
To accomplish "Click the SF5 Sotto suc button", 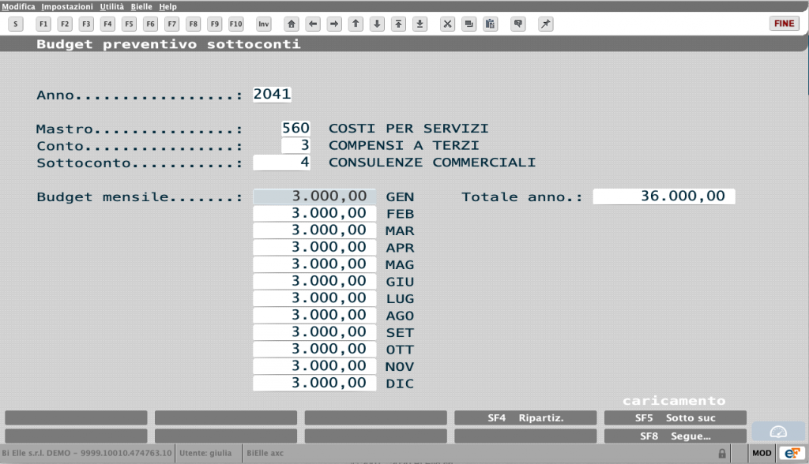I will tap(675, 418).
